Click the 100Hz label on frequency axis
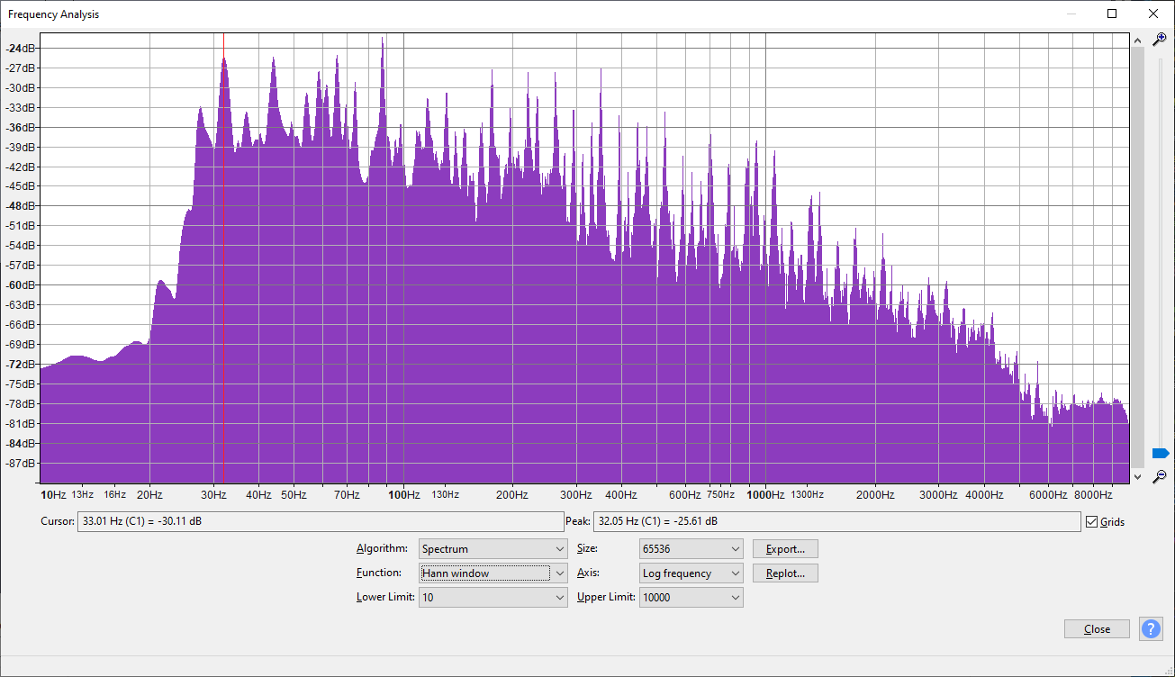1175x677 pixels. (x=404, y=494)
